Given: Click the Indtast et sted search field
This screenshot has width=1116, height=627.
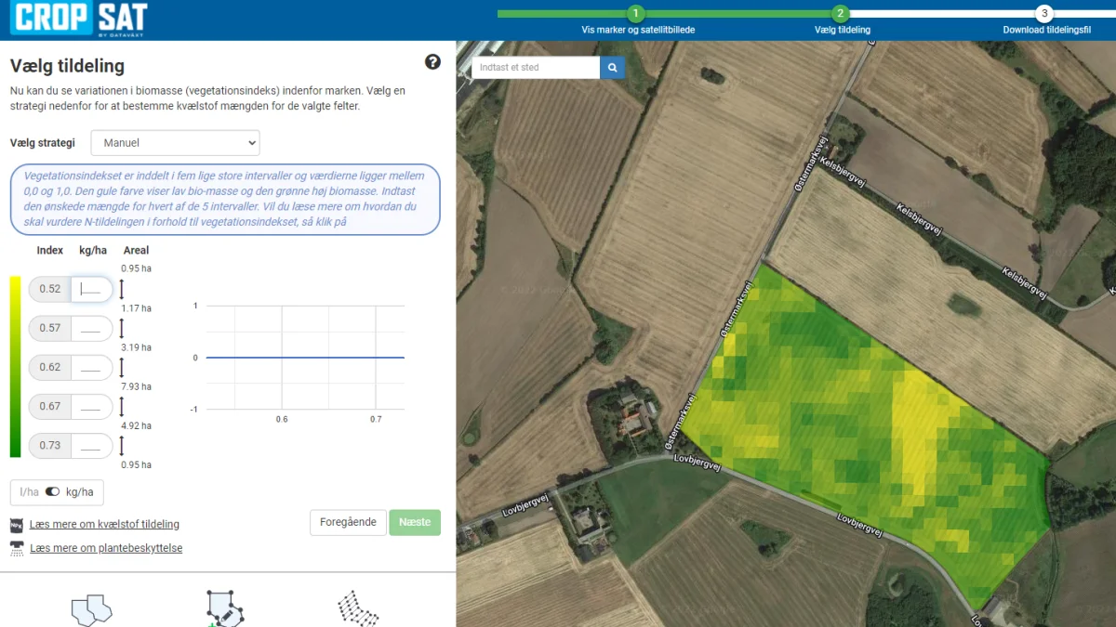Looking at the screenshot, I should pyautogui.click(x=536, y=68).
